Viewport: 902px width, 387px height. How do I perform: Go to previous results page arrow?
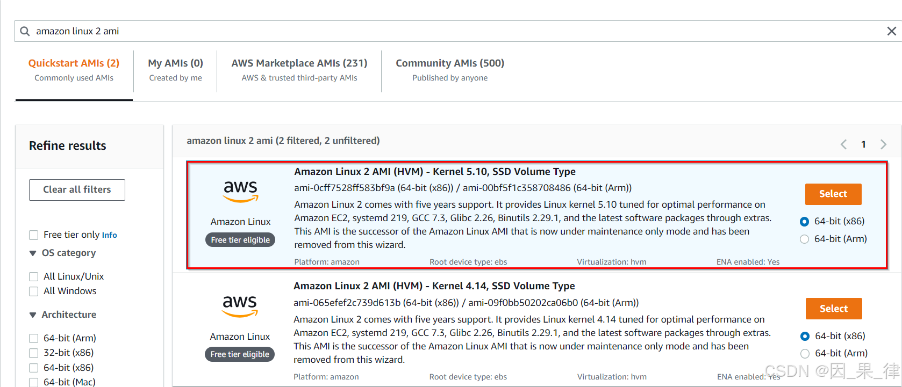(x=843, y=144)
